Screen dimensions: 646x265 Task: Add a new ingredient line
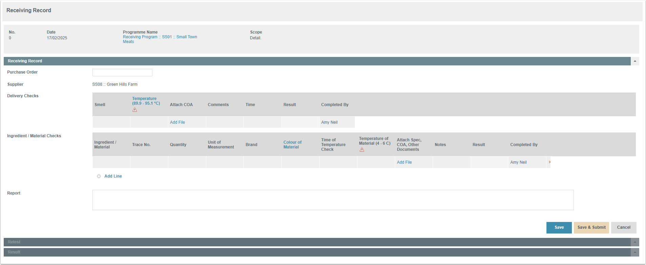point(113,176)
